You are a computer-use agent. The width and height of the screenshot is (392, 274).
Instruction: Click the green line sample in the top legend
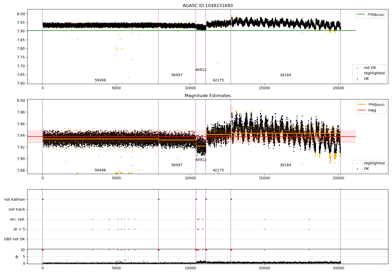361,14
